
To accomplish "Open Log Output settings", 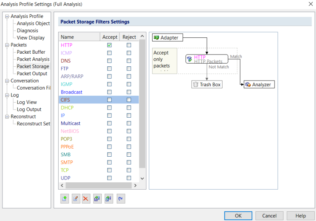I will [x=29, y=109].
